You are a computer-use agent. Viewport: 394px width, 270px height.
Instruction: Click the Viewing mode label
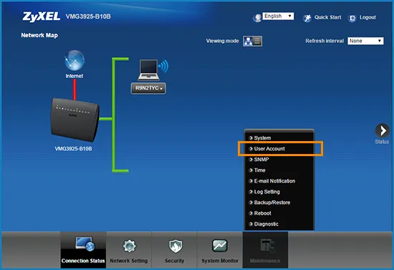coord(222,41)
